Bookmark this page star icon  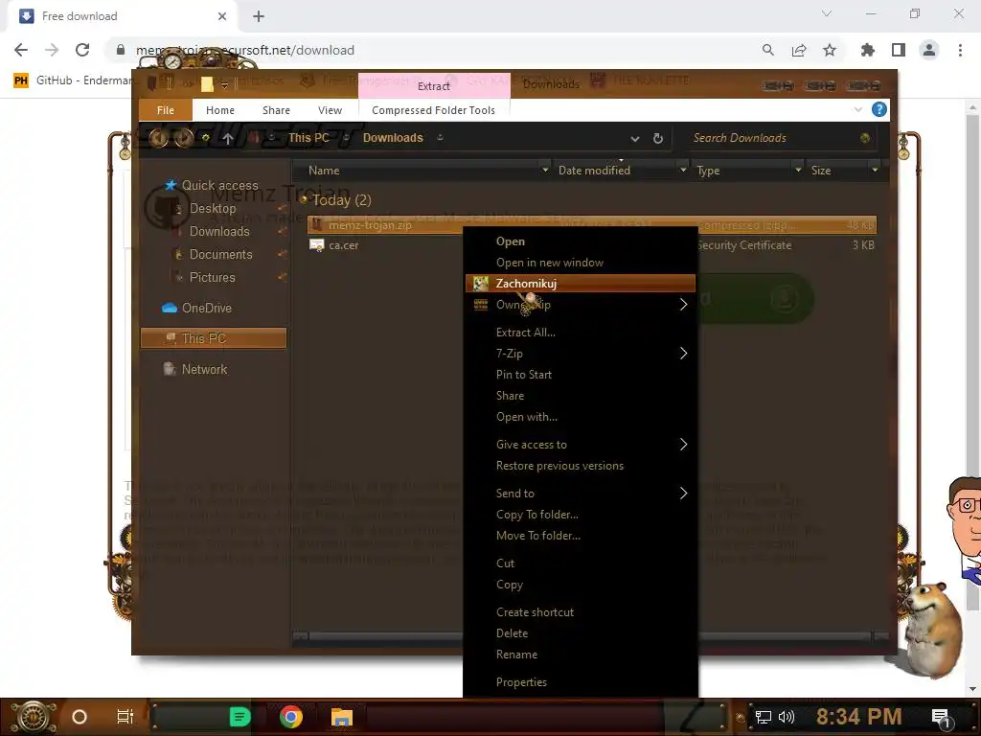coord(830,50)
